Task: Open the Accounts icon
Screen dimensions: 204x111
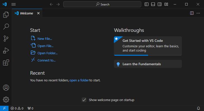Action: (x=6, y=88)
